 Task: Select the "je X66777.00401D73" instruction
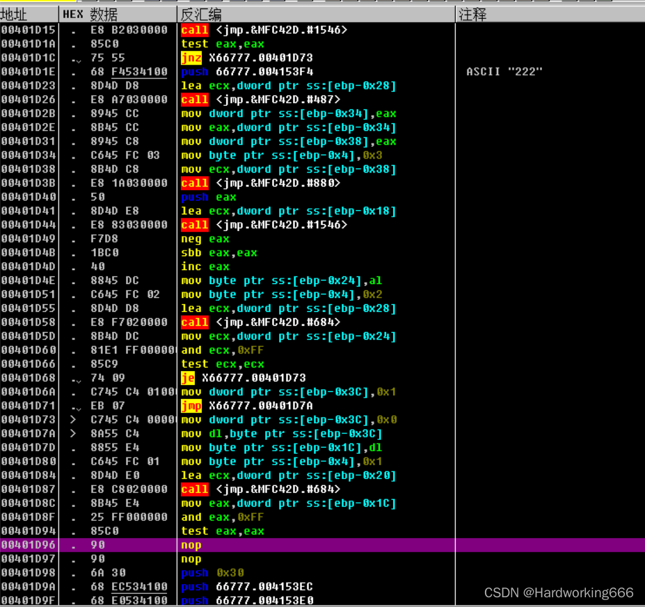click(244, 378)
